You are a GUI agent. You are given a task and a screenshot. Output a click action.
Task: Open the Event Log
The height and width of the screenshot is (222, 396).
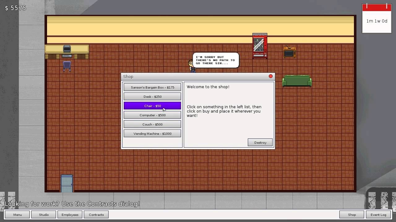click(x=378, y=215)
